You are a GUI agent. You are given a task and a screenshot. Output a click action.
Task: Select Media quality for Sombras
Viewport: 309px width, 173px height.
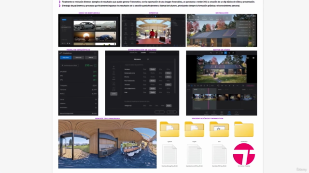point(153,69)
